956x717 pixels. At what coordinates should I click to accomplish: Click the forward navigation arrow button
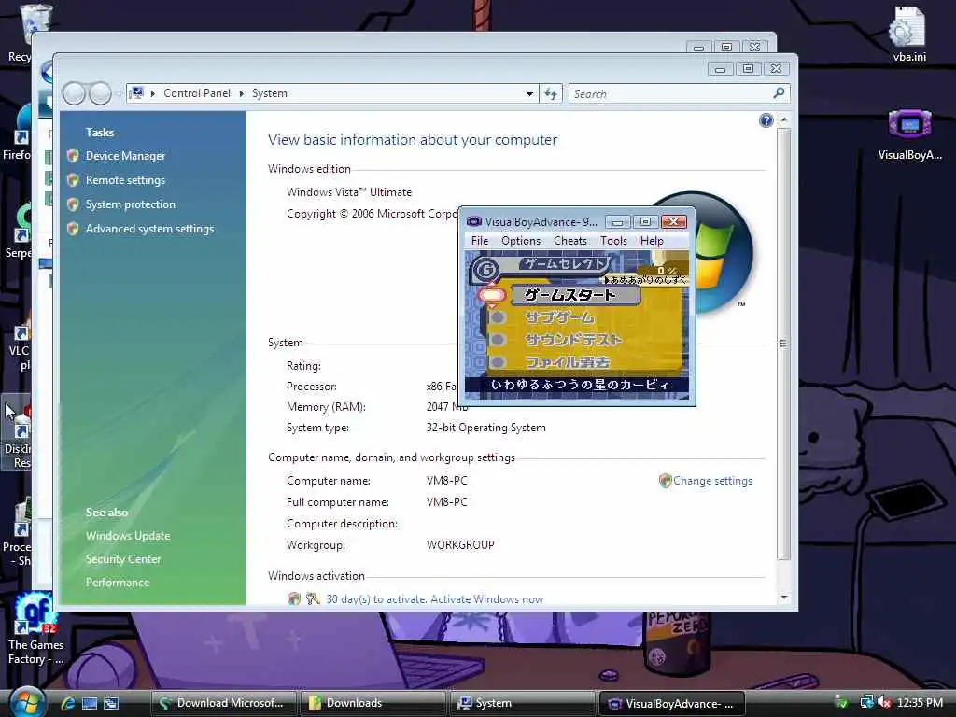[x=99, y=94]
